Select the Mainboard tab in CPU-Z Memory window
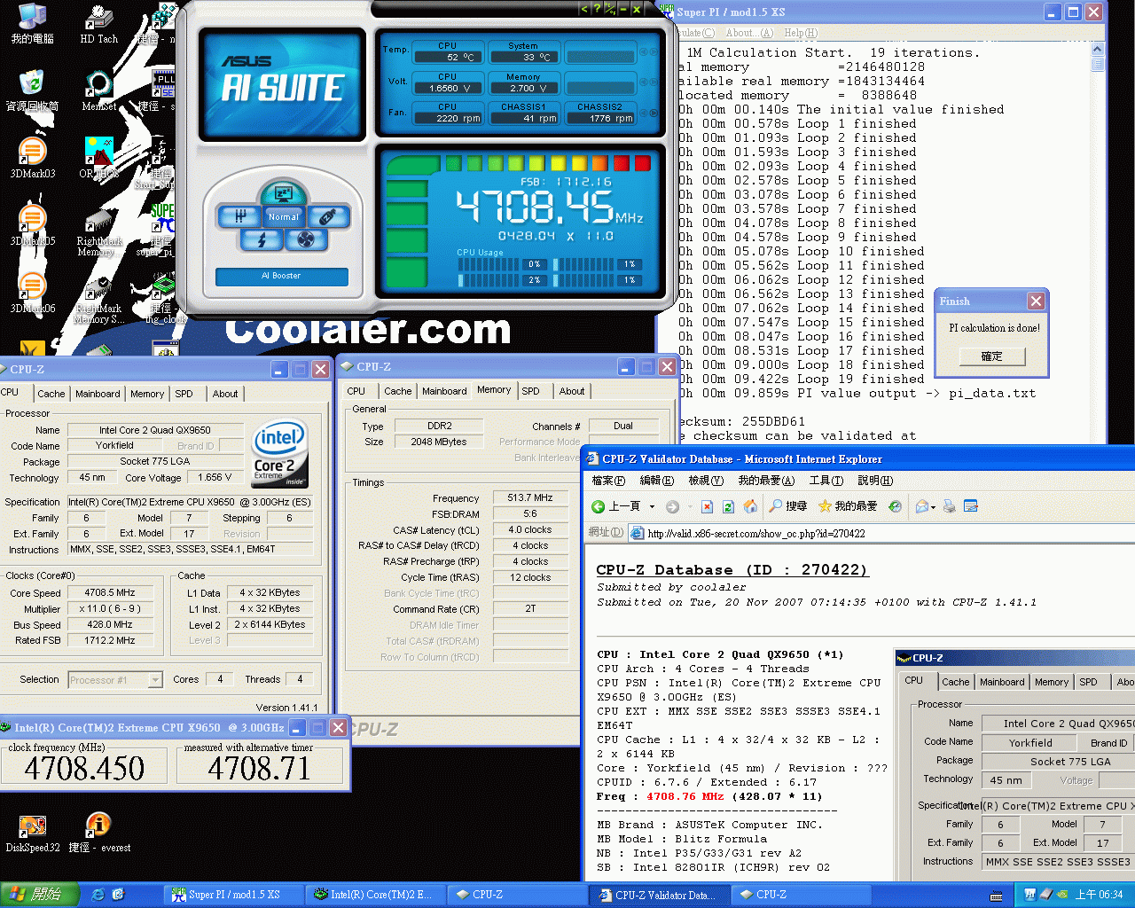This screenshot has height=908, width=1135. click(444, 391)
